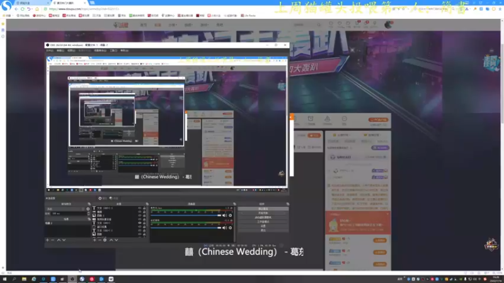The height and width of the screenshot is (283, 504).
Task: Move the source up with the Sources panel arrow
Action: 112,240
